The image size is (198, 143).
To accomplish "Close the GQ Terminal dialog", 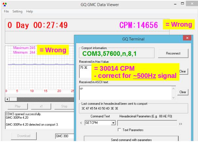I will tap(187, 38).
